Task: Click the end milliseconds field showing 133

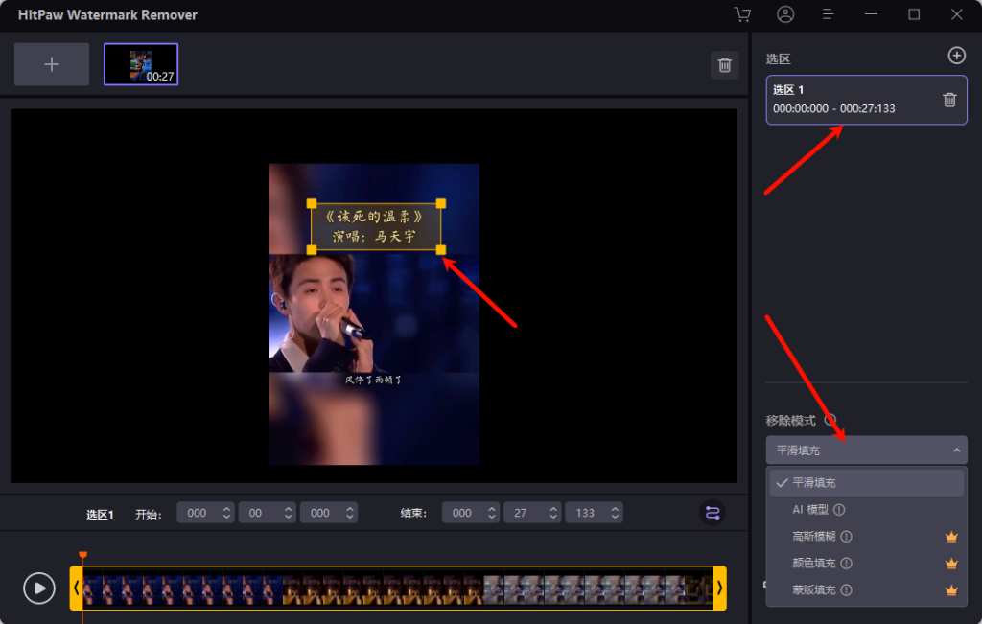Action: (585, 513)
